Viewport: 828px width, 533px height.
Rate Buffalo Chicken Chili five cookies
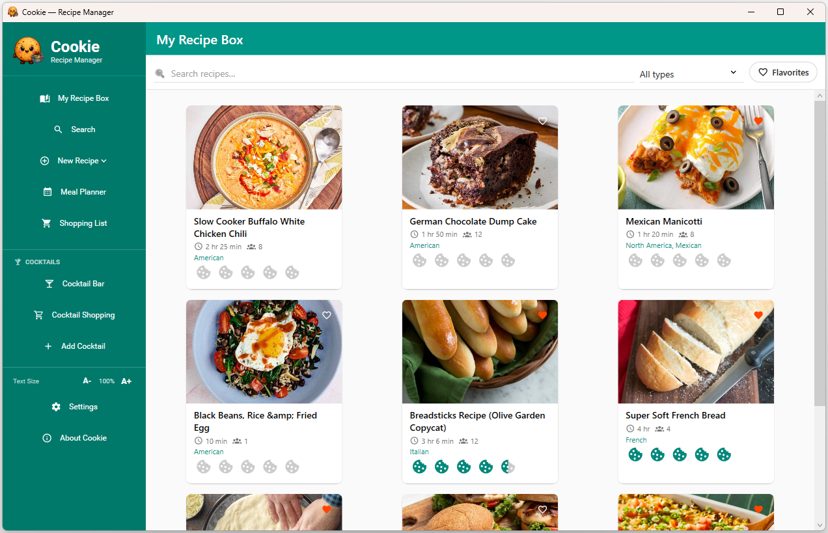292,273
